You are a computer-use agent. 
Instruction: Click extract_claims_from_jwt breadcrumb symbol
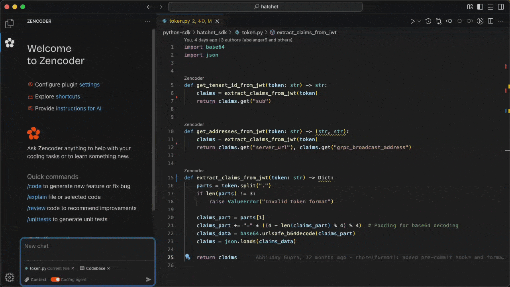[306, 32]
